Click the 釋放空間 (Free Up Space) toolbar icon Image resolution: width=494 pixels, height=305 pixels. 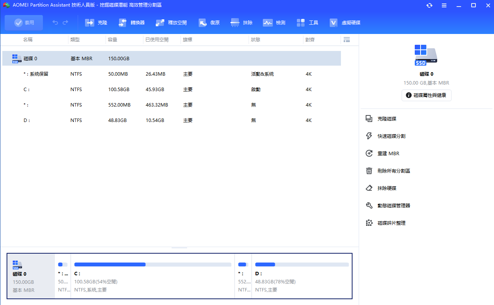click(x=171, y=23)
